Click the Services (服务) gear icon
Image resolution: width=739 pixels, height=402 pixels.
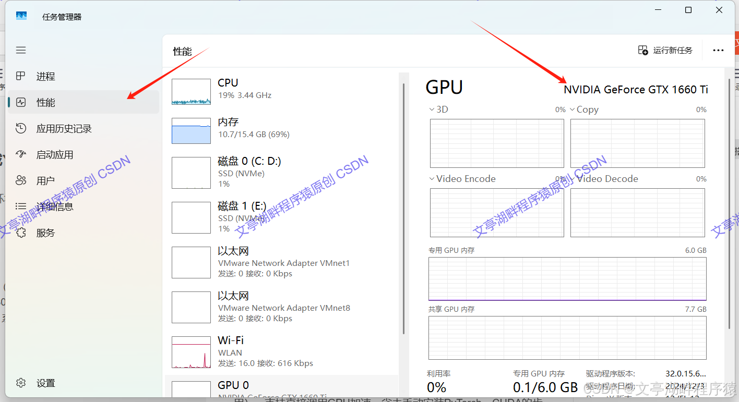click(21, 233)
